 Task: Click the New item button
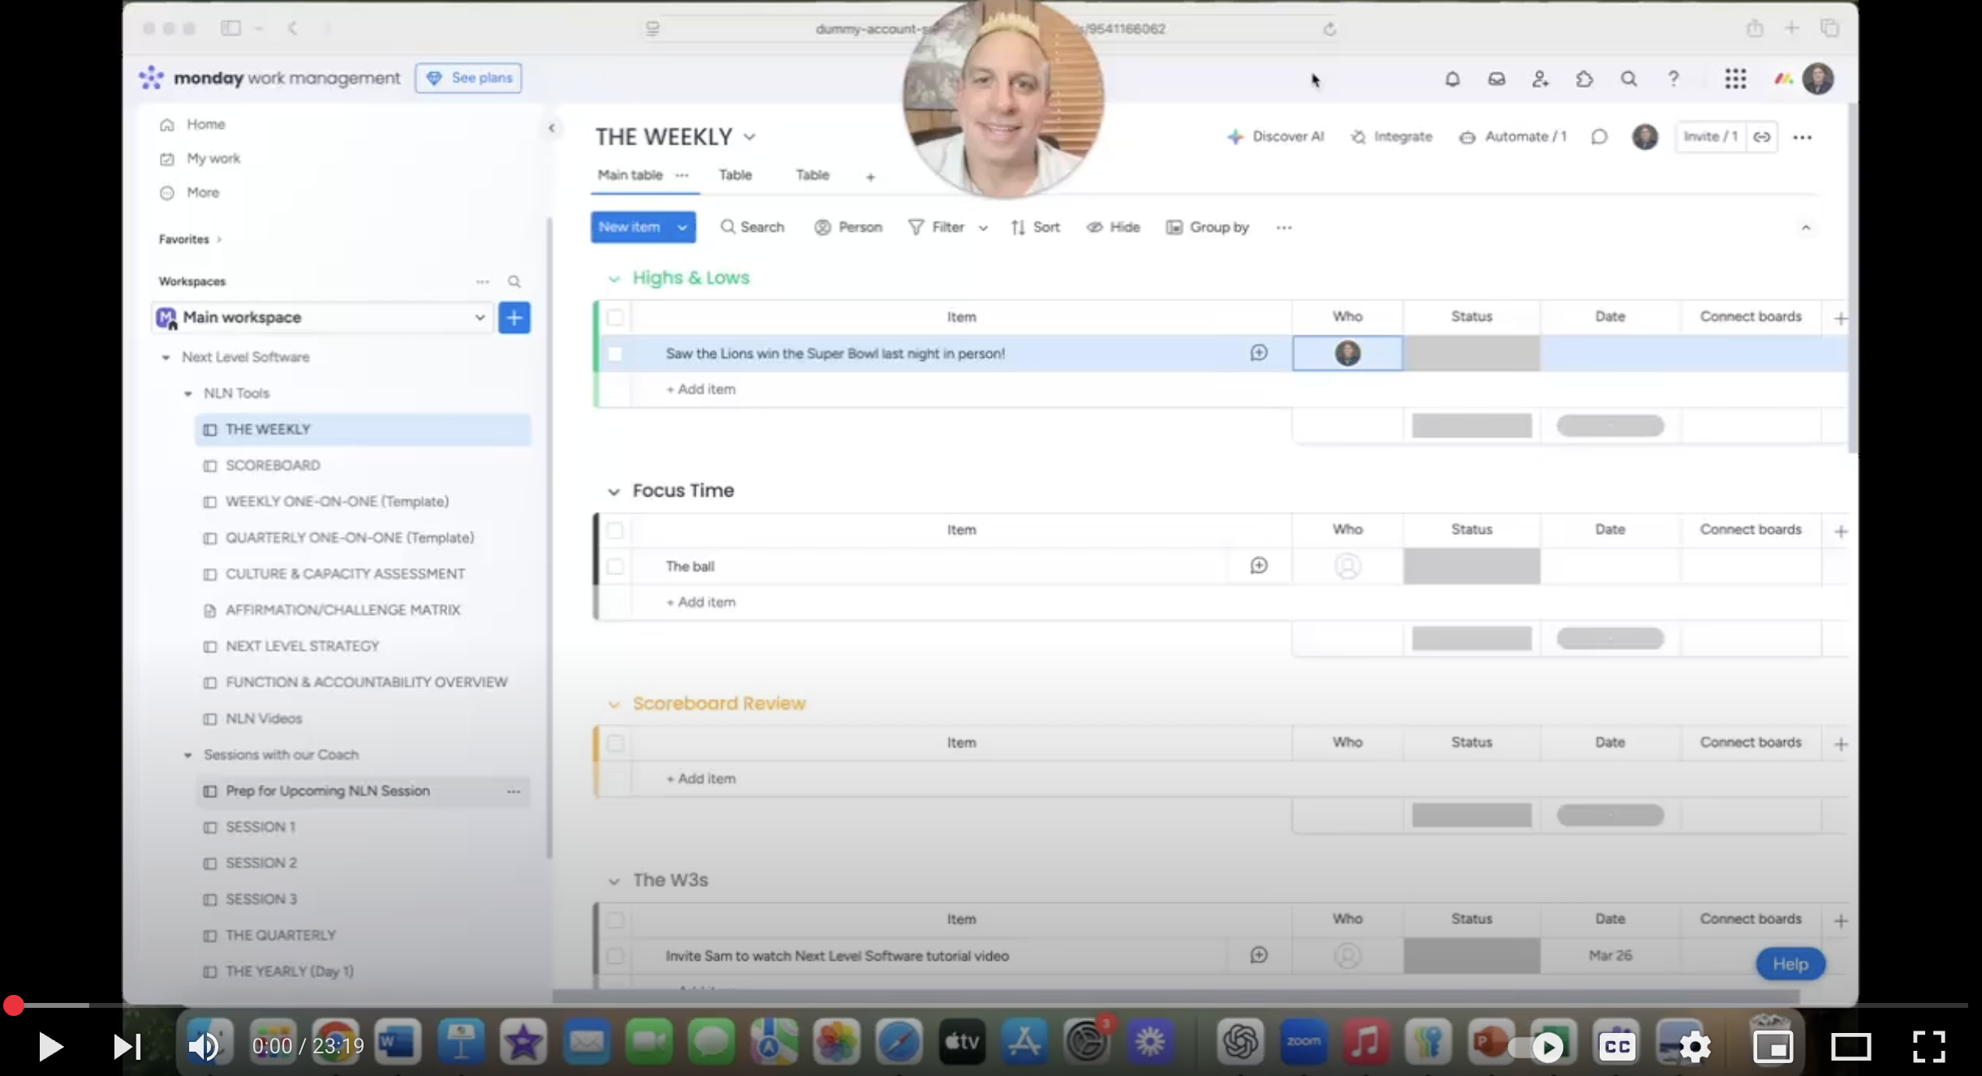click(629, 227)
